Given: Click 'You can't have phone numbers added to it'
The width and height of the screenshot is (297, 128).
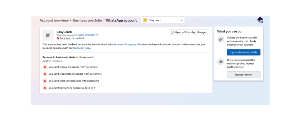Looking at the screenshot, I should click(x=72, y=88).
